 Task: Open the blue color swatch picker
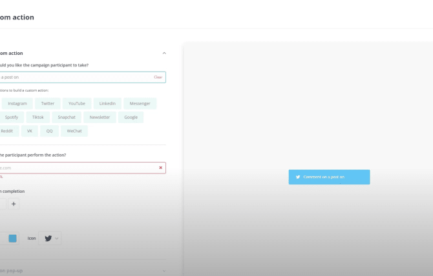click(13, 238)
